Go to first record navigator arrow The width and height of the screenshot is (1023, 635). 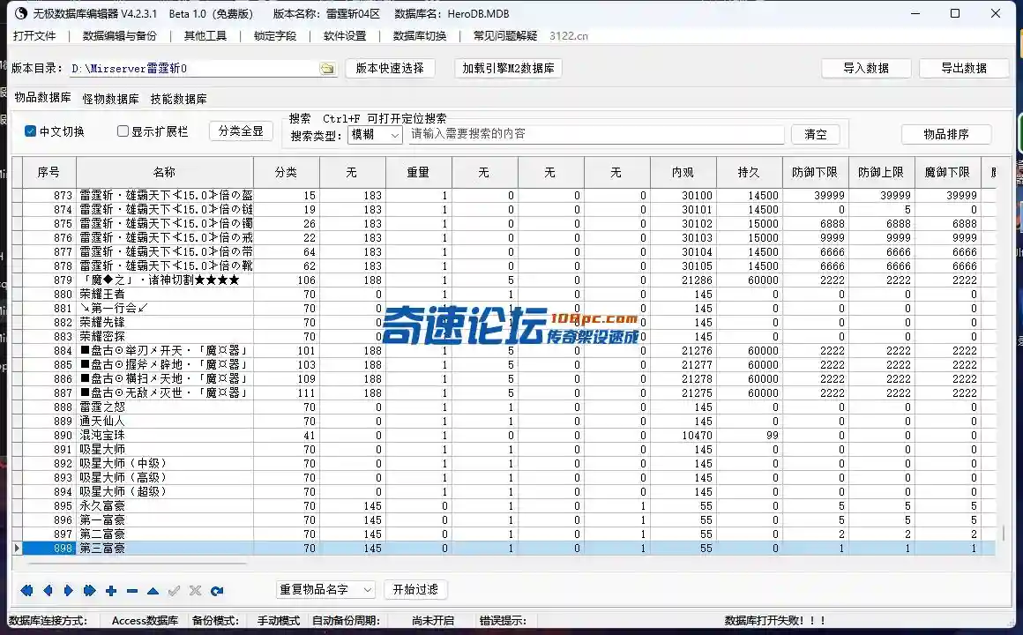pos(26,591)
